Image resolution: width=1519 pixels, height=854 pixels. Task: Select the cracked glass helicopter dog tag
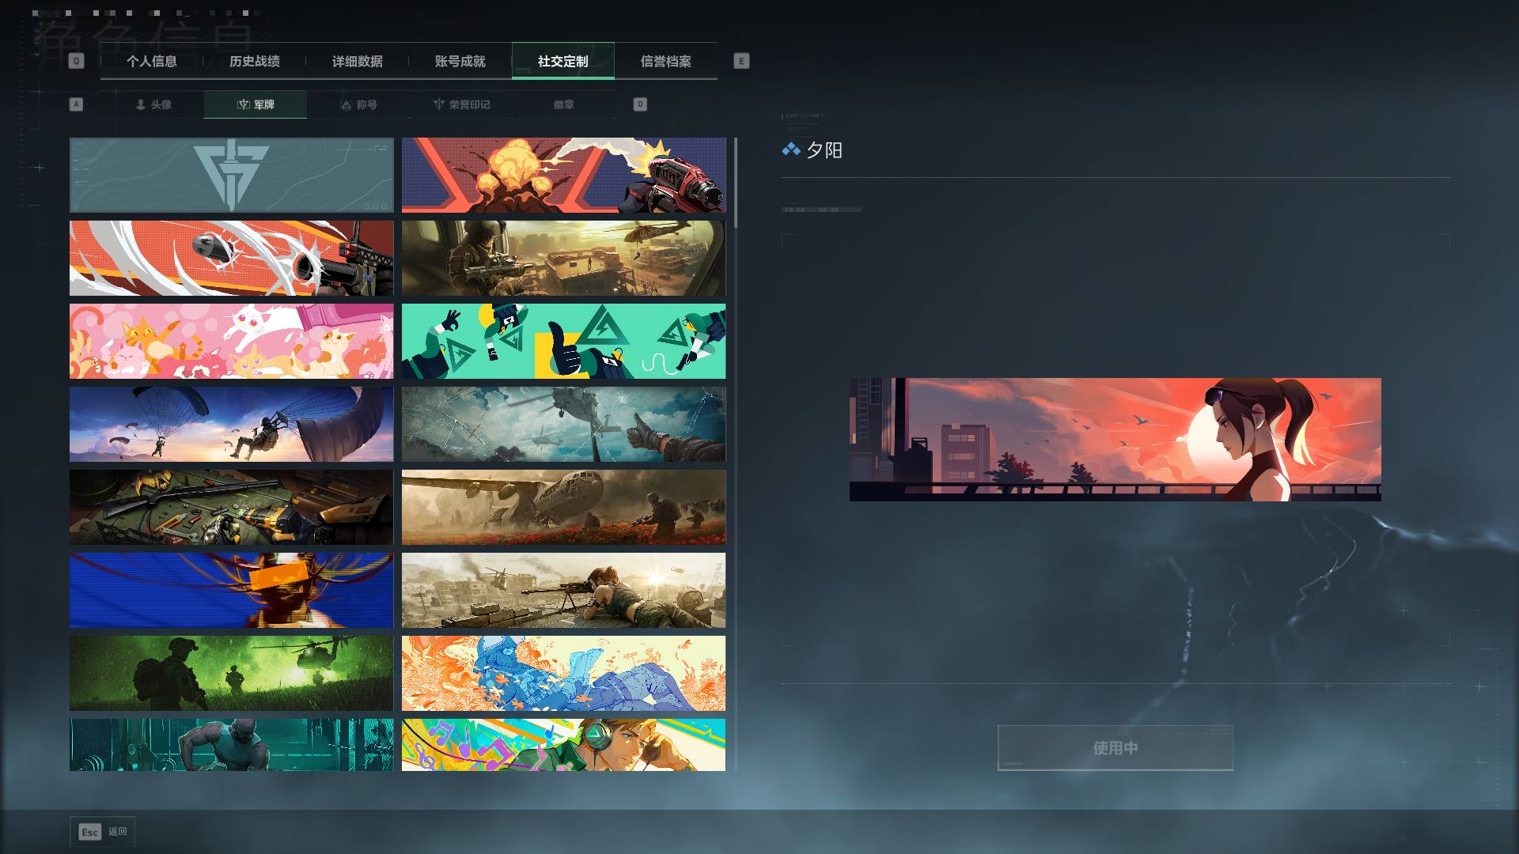563,424
